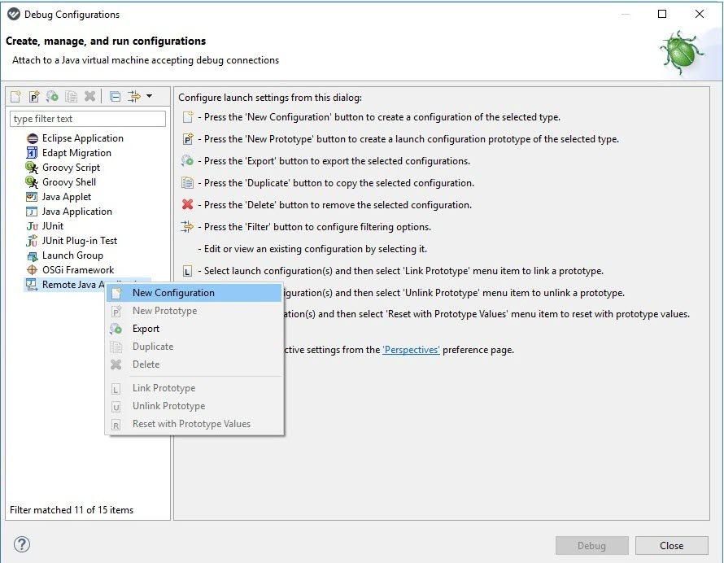Image resolution: width=724 pixels, height=563 pixels.
Task: Click the Java Applet icon
Action: tap(32, 197)
